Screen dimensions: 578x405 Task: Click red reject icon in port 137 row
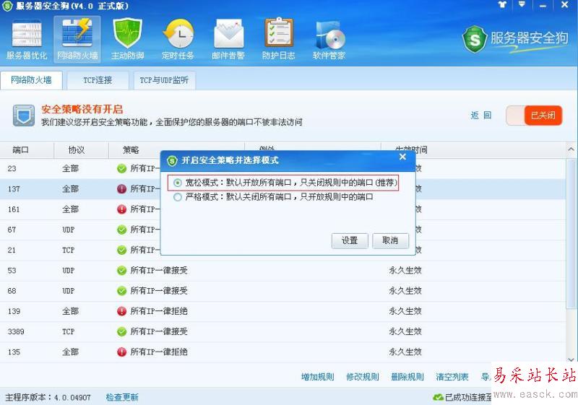121,189
